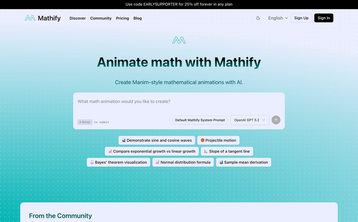This screenshot has width=358, height=222.
Task: Toggle dark mode with the moon icon
Action: (258, 18)
